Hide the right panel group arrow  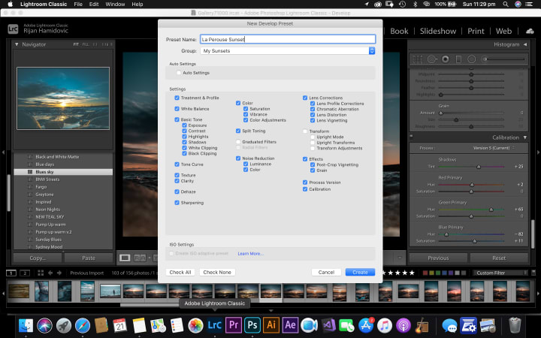click(538, 152)
